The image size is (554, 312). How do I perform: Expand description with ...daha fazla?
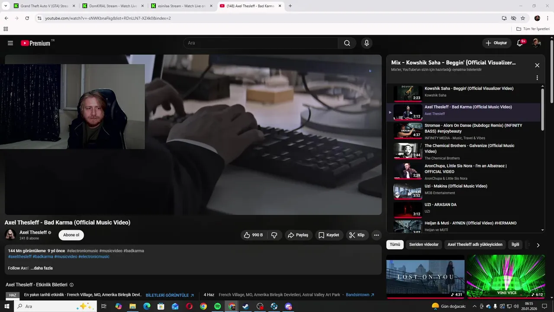coord(42,268)
